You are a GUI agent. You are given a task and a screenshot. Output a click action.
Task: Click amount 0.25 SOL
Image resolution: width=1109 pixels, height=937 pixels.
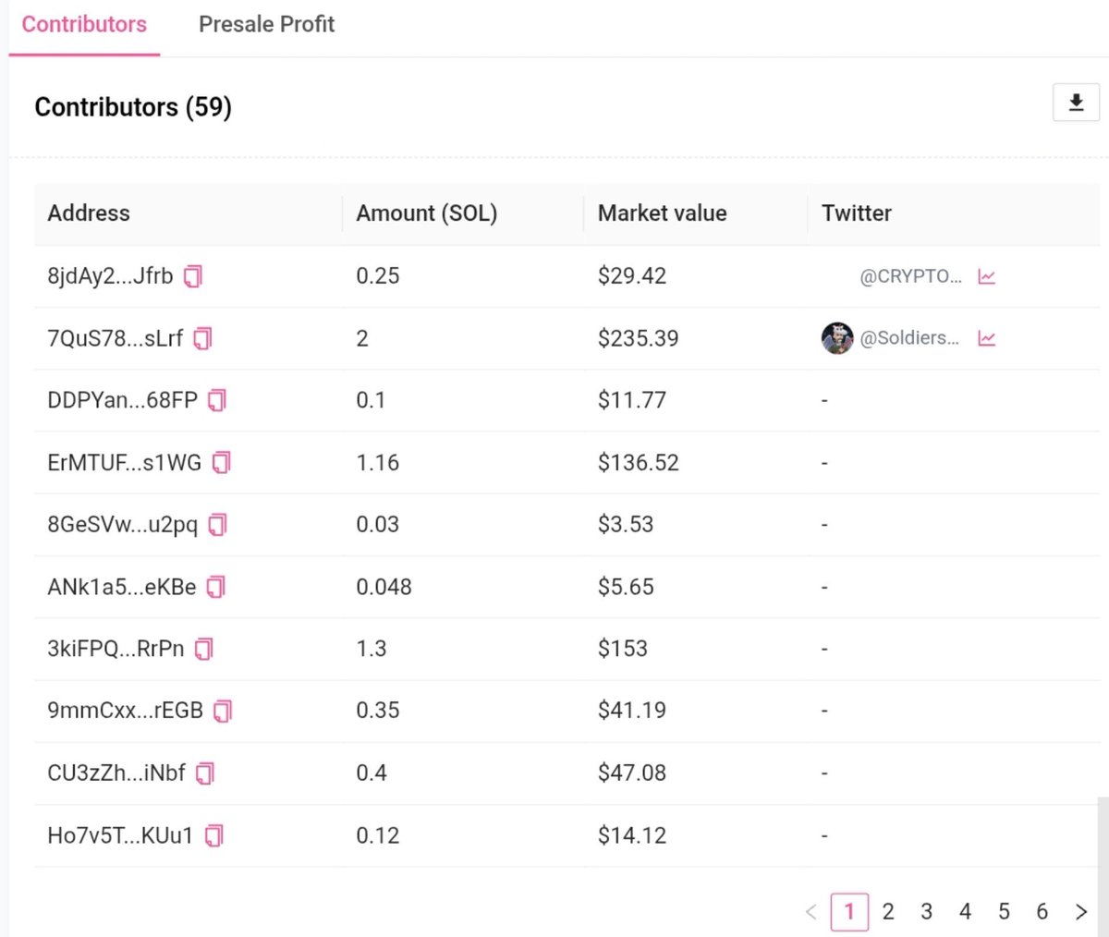click(x=378, y=276)
